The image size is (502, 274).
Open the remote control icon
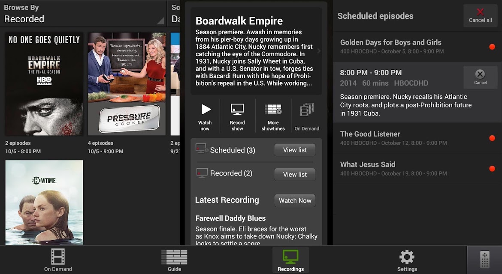pyautogui.click(x=485, y=259)
